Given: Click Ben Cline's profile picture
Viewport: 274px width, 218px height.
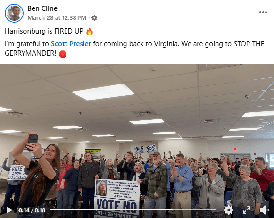Looking at the screenshot, I should click(14, 13).
